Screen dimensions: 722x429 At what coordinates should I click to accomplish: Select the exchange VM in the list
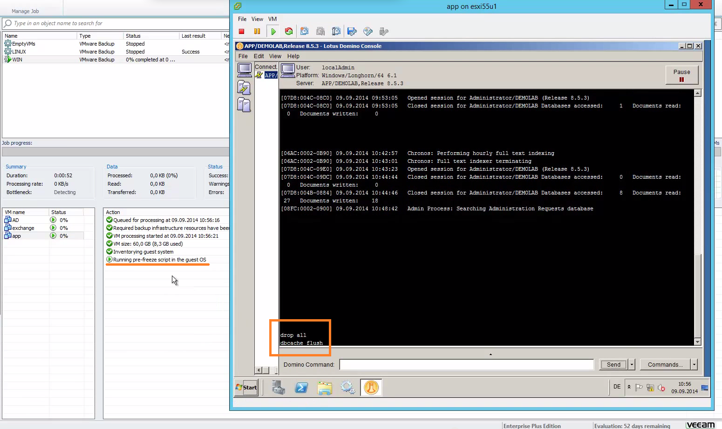click(43, 228)
